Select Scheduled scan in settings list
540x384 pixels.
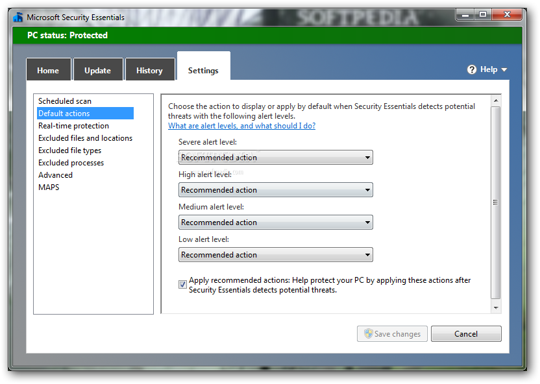click(x=65, y=101)
